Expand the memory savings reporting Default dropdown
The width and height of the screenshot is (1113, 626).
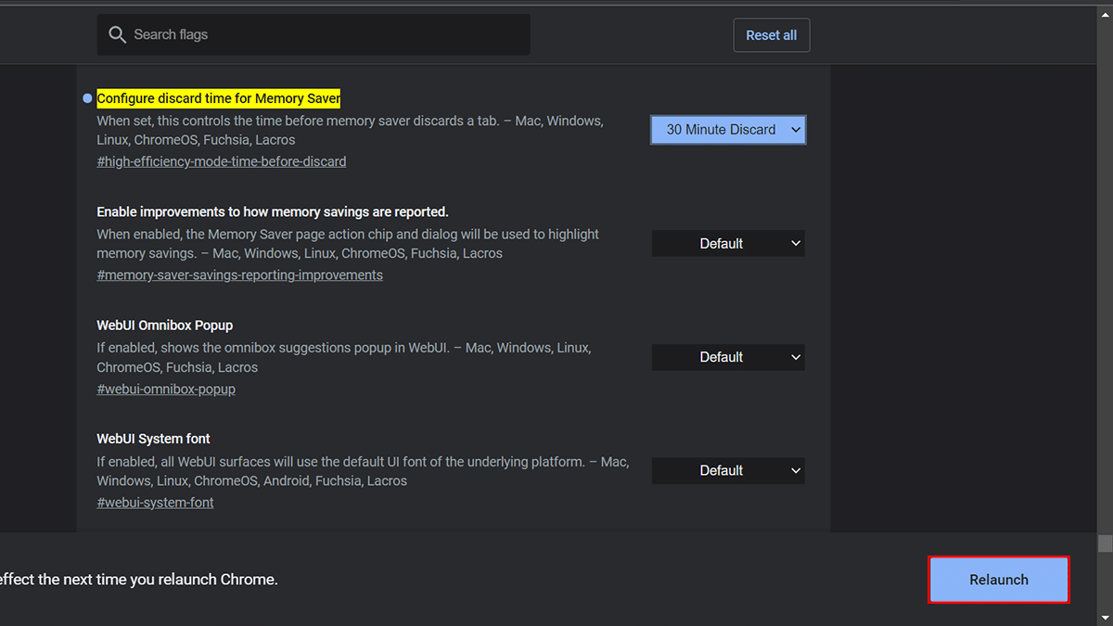point(728,244)
